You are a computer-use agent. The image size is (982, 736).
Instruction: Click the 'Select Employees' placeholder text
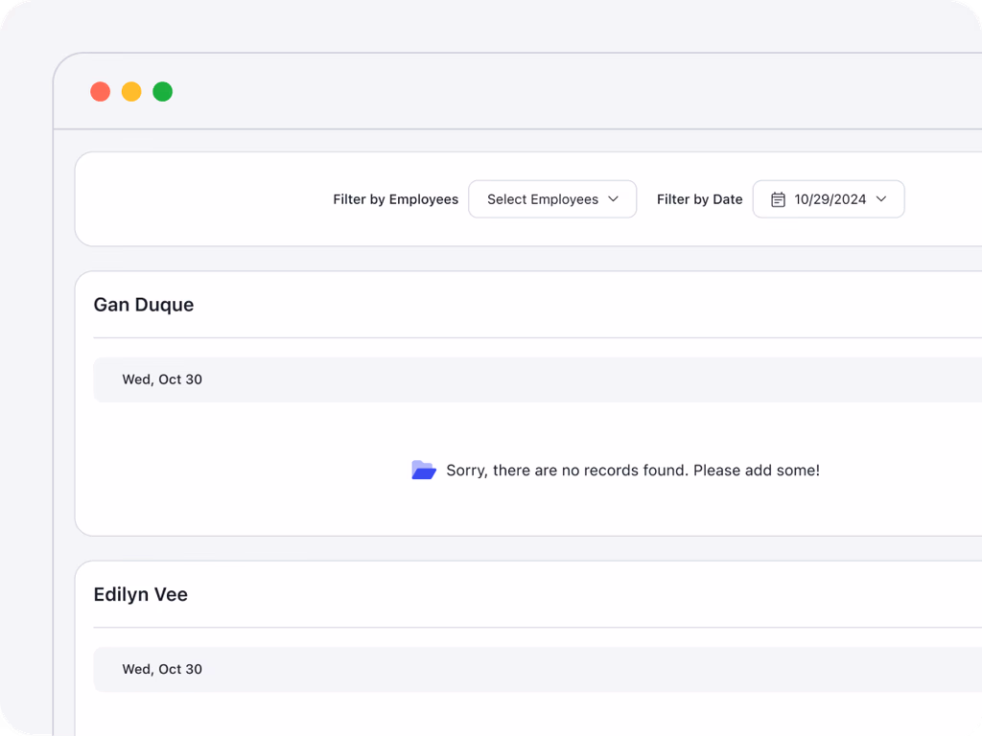[x=542, y=199]
